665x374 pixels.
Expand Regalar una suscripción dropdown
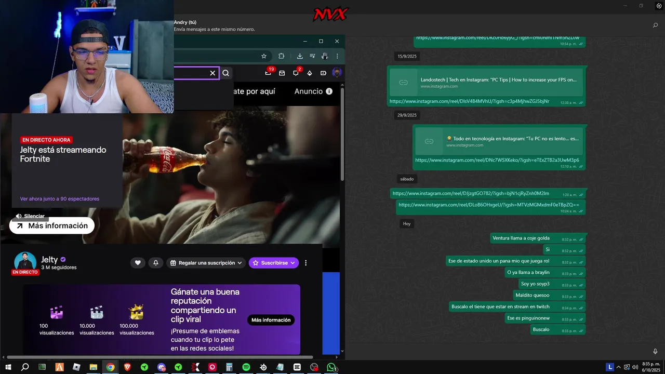206,263
